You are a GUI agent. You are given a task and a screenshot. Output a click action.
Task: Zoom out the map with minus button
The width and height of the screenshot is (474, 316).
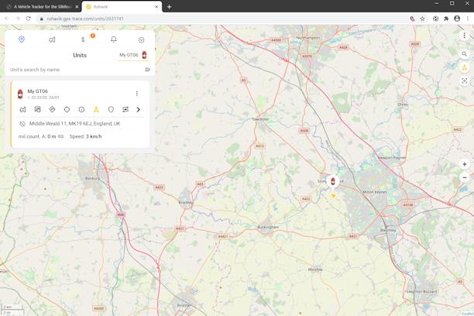pyautogui.click(x=465, y=177)
